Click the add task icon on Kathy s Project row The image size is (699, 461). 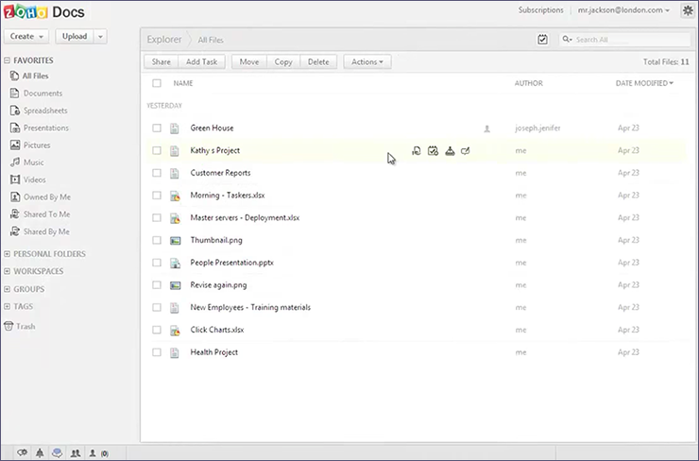tap(433, 151)
